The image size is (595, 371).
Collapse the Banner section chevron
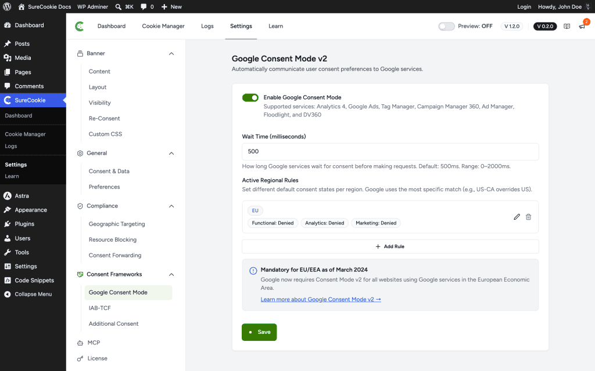[171, 54]
